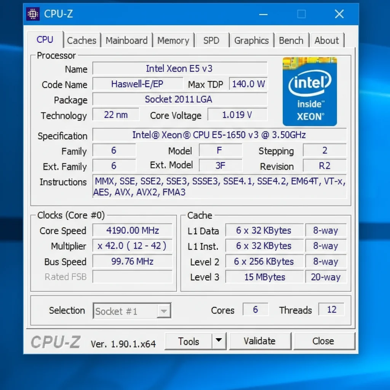Click the Core Speed value field
The height and width of the screenshot is (390, 390).
(x=133, y=230)
